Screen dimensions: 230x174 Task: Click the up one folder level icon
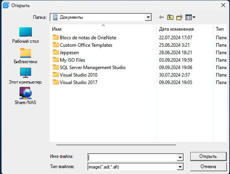170,17
